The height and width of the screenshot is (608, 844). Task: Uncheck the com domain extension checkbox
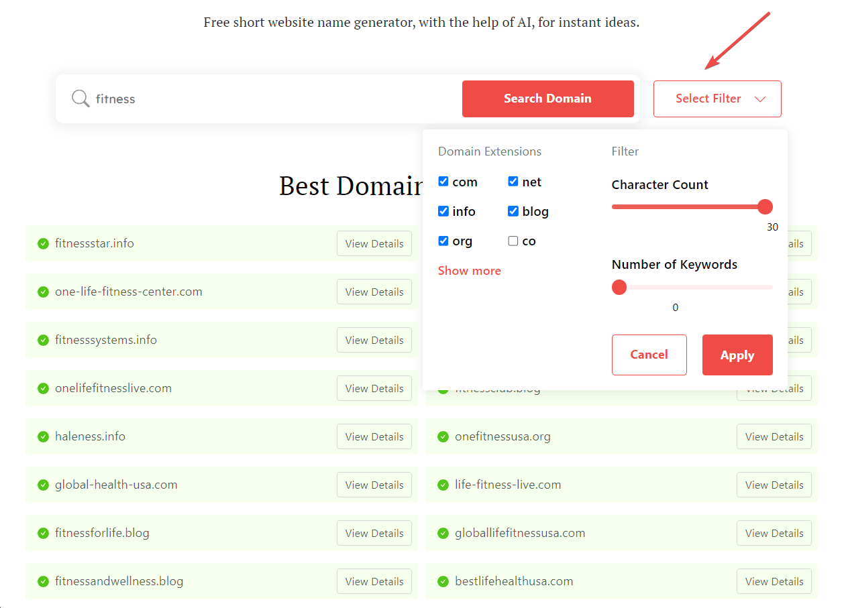(x=443, y=182)
